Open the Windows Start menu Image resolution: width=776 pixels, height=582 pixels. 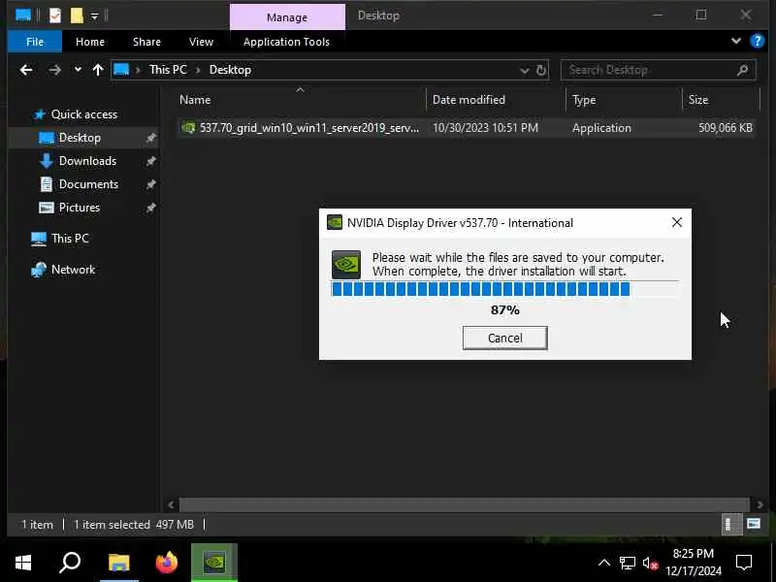point(22,563)
